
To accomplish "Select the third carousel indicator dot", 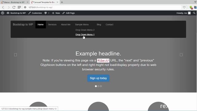I will 101,86.
